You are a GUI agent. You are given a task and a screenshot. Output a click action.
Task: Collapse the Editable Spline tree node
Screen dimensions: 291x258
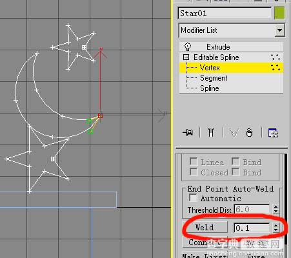click(186, 57)
